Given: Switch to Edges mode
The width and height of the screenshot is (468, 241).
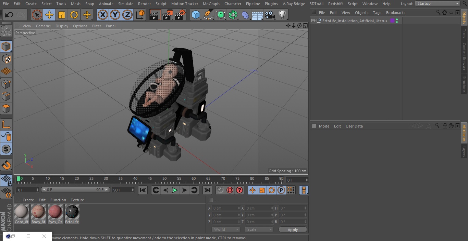Looking at the screenshot, I should tap(6, 96).
